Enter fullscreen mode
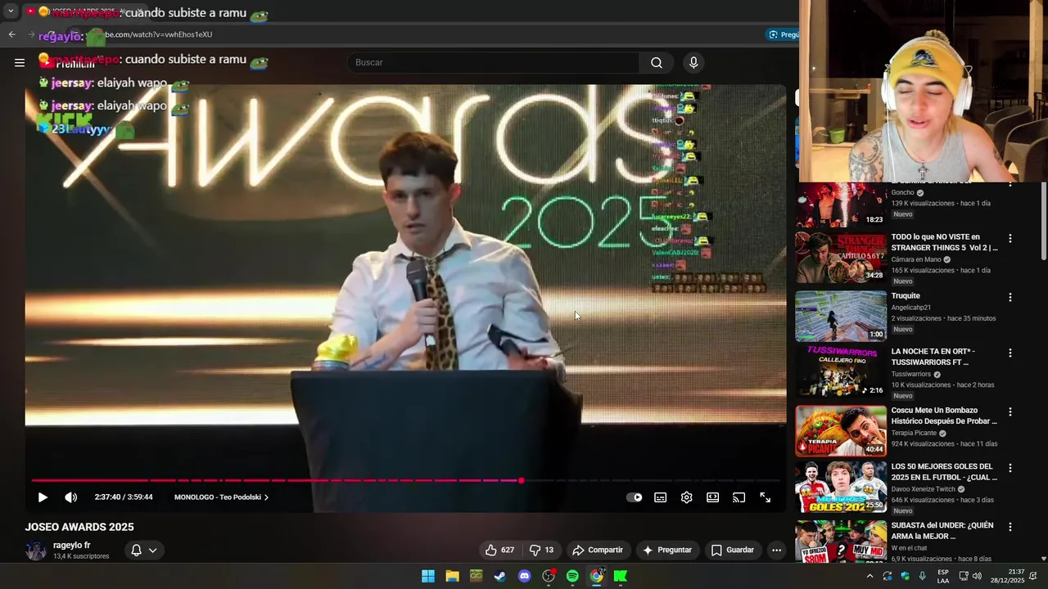Viewport: 1048px width, 589px height. [766, 497]
